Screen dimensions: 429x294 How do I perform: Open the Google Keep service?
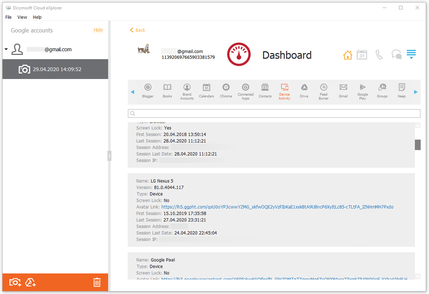(x=402, y=91)
